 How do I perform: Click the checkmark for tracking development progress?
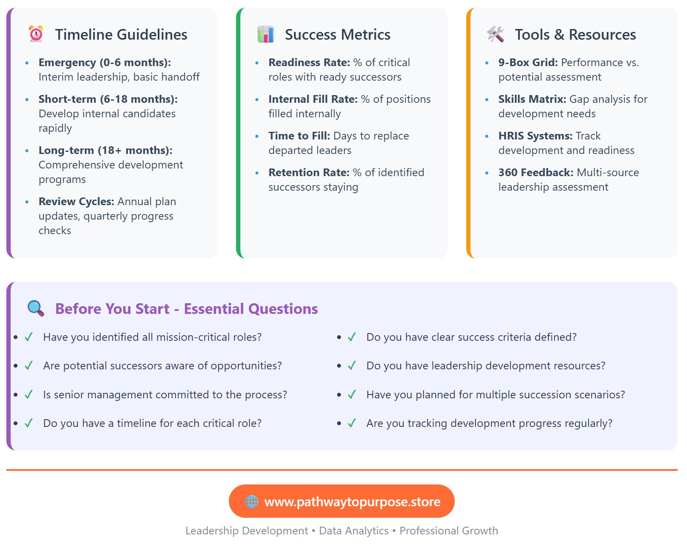352,423
